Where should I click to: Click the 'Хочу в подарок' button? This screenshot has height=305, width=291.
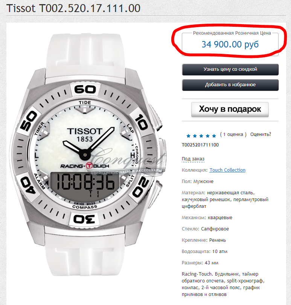point(230,109)
